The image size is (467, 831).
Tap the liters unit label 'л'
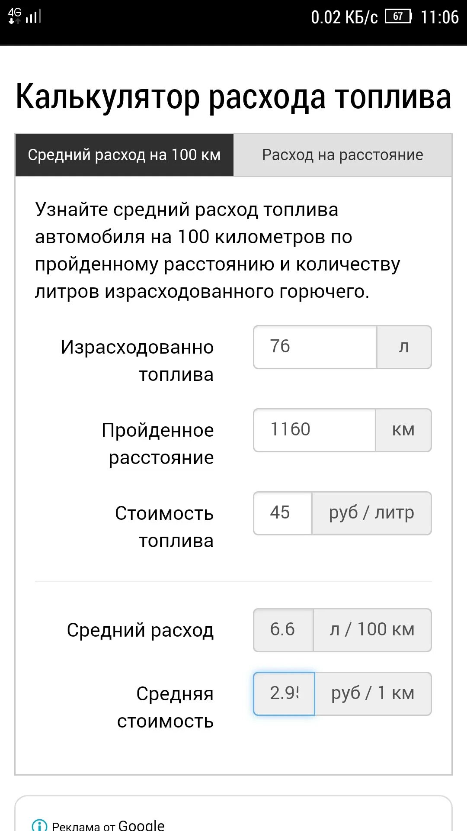[x=404, y=347]
